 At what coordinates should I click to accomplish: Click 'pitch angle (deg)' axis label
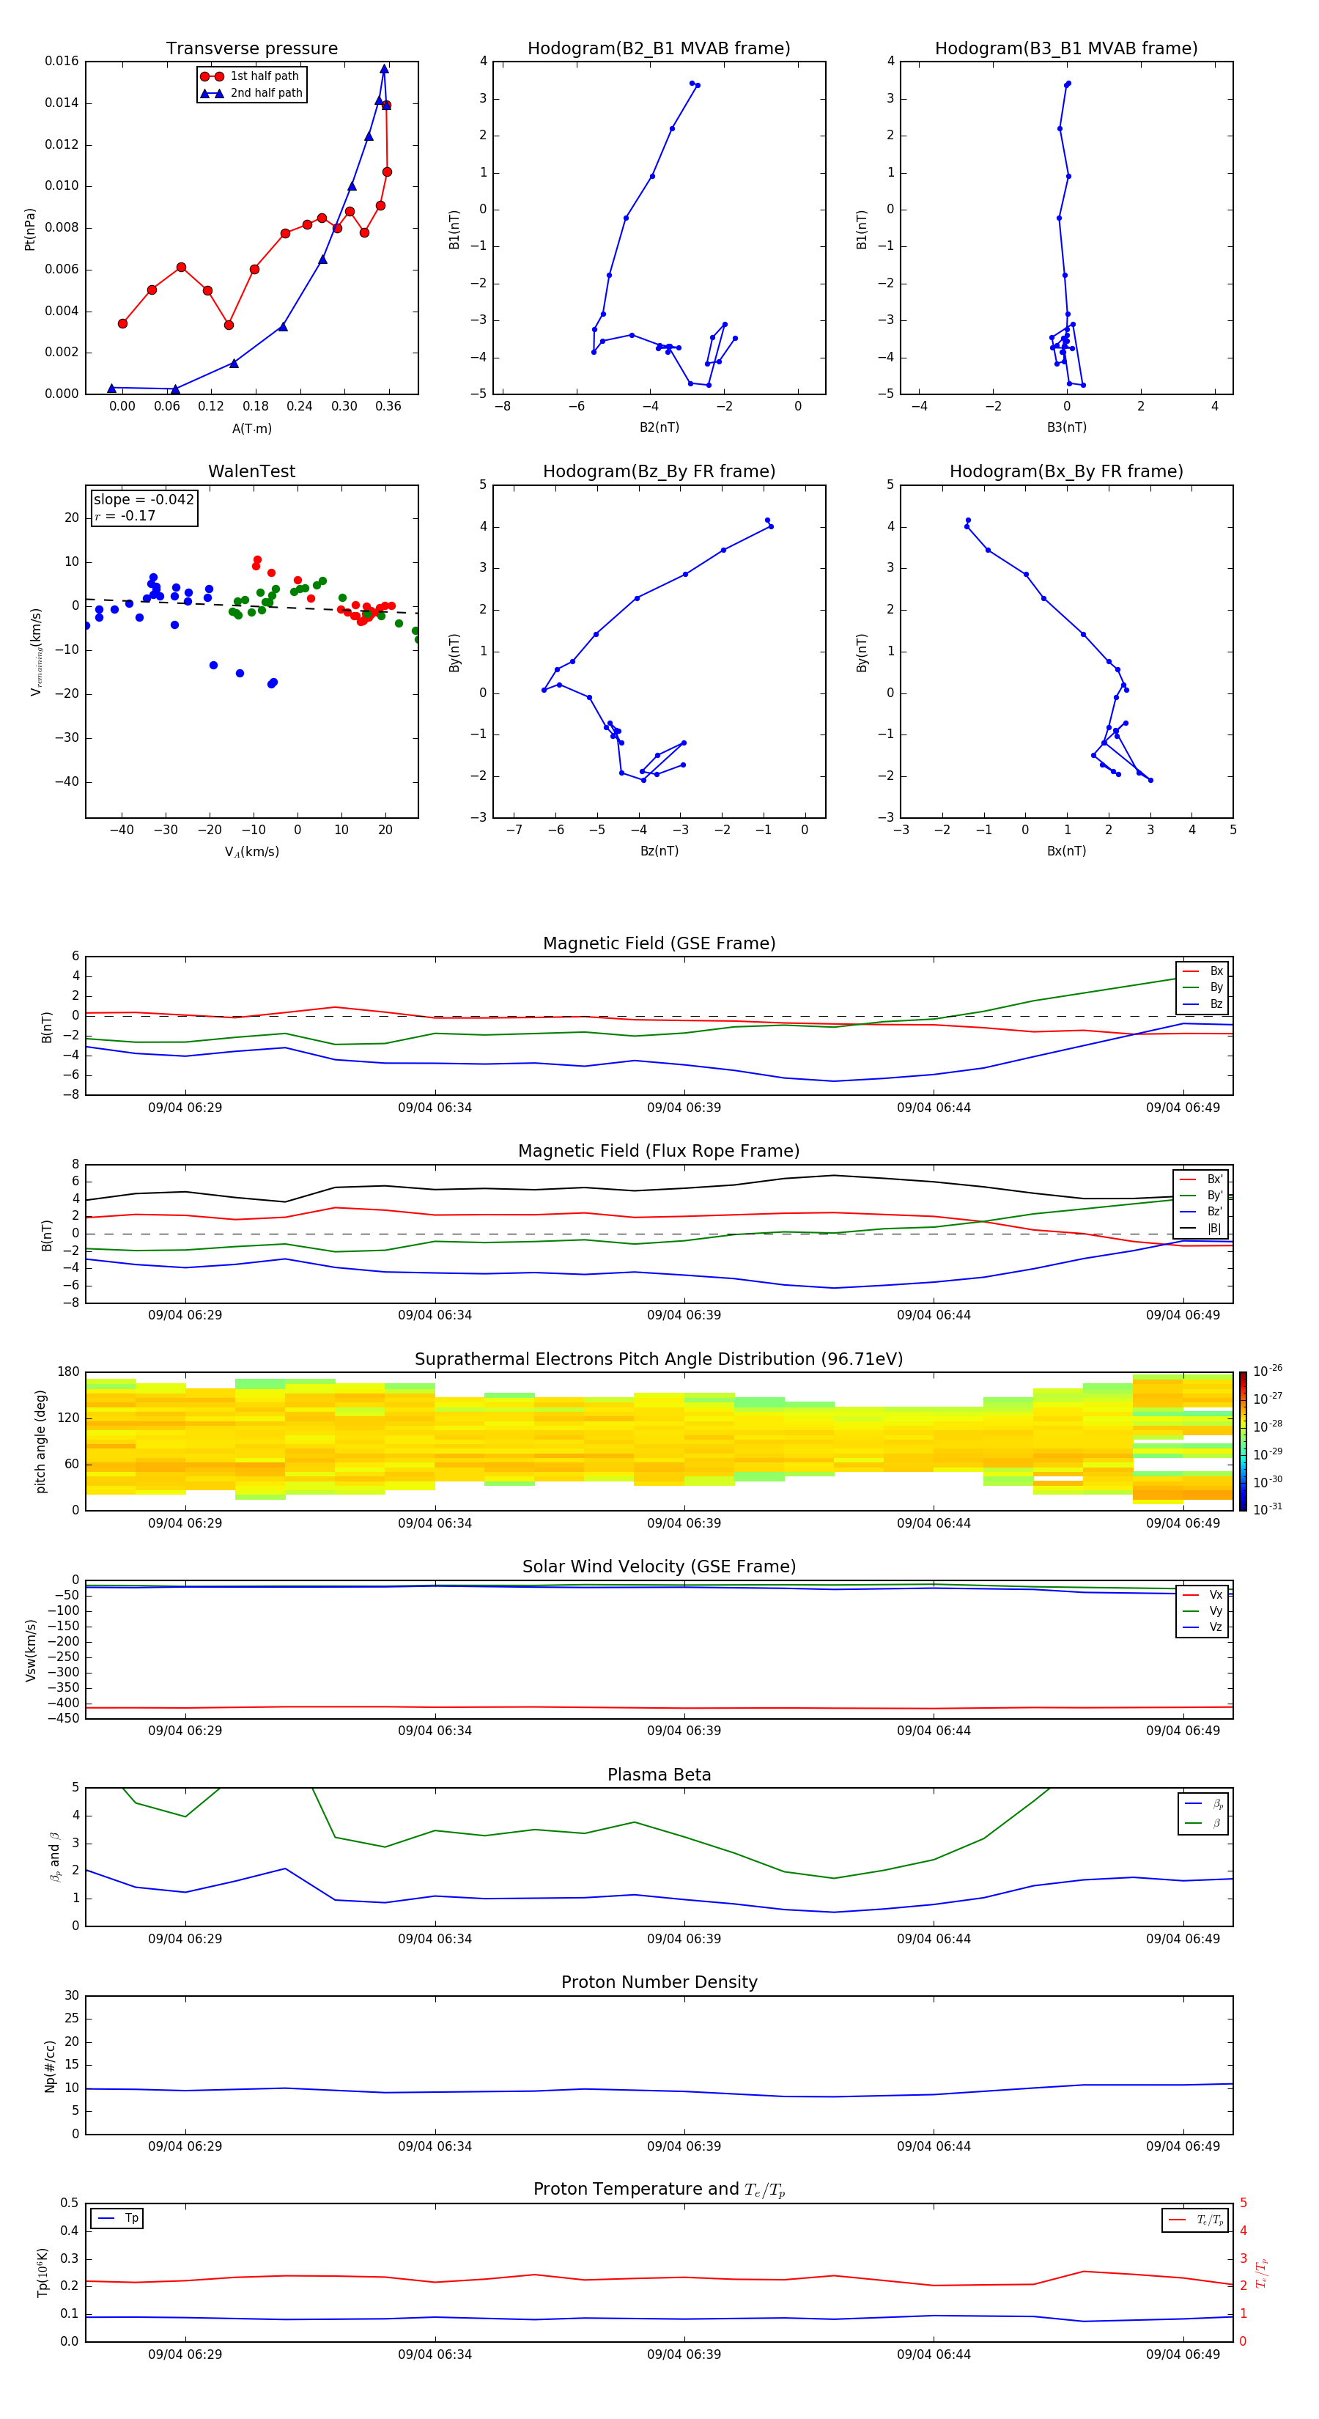(40, 1441)
